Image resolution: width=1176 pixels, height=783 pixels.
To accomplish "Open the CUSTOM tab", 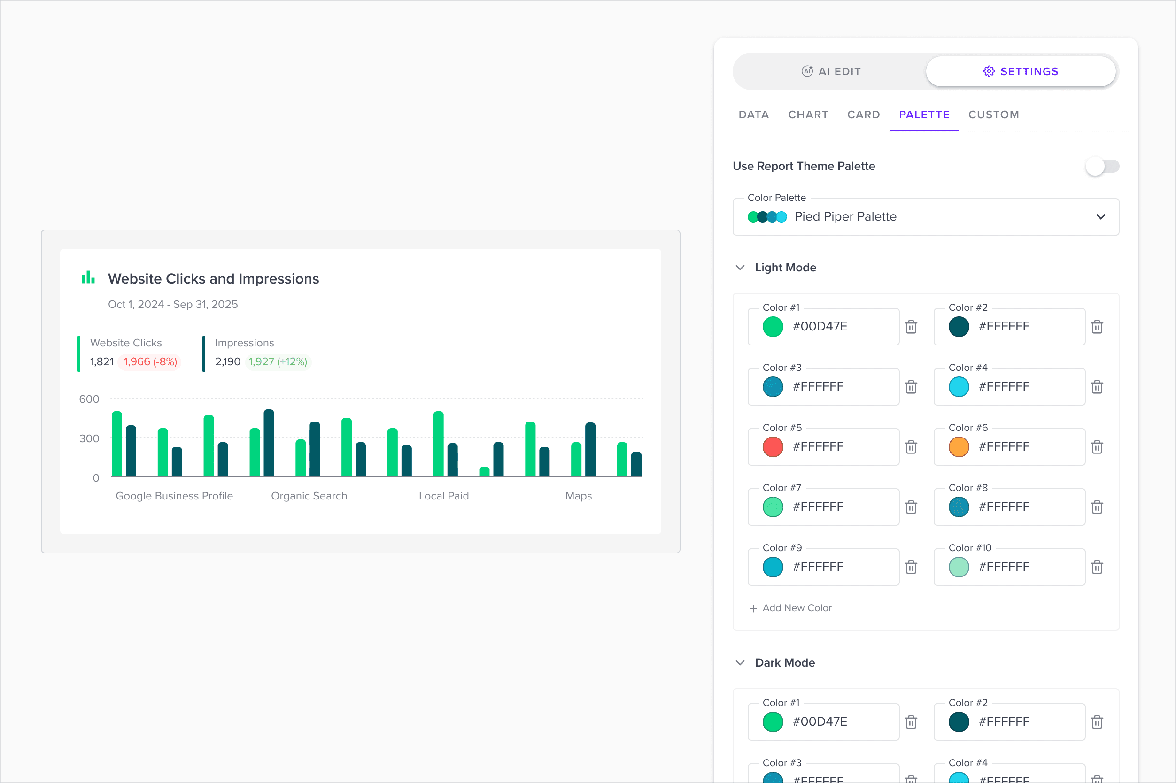I will 993,115.
